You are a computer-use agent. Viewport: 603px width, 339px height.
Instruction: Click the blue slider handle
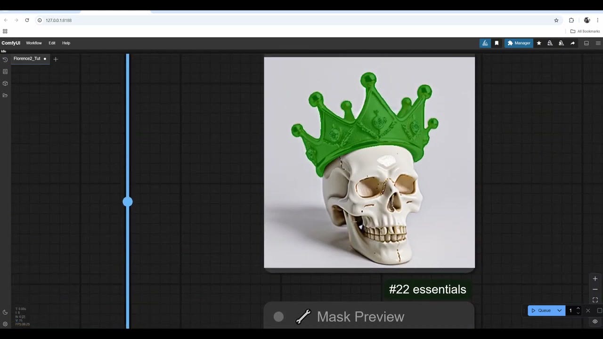point(128,202)
